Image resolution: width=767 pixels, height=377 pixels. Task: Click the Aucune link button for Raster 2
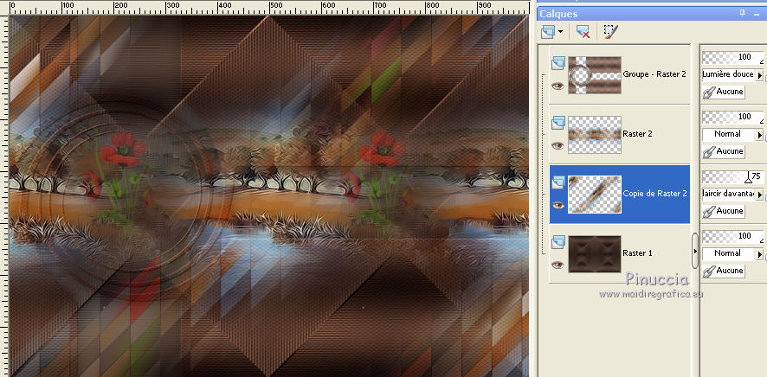724,151
